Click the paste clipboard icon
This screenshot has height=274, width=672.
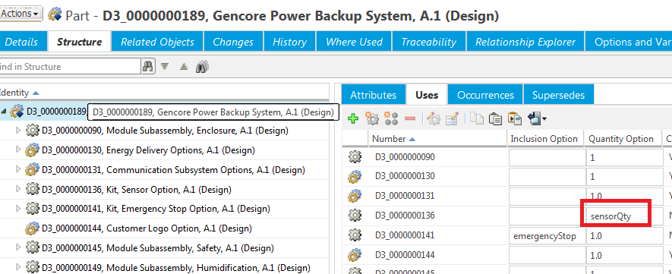(x=495, y=118)
